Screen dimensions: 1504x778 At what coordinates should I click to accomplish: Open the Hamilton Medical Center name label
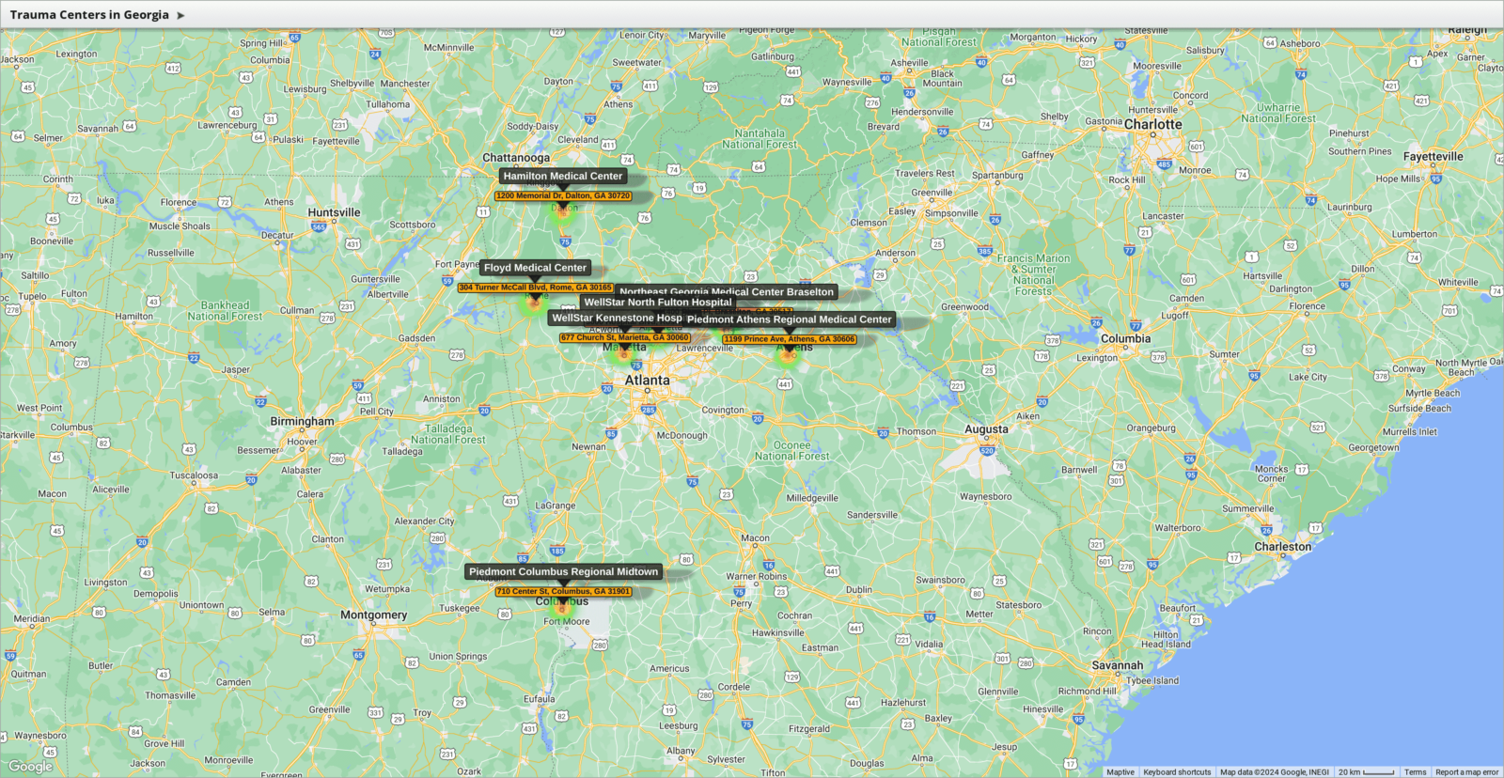(562, 176)
